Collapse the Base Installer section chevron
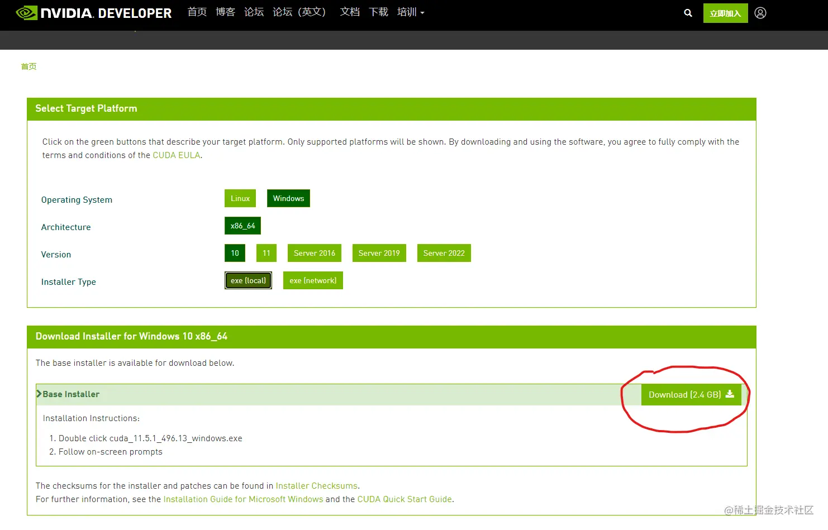This screenshot has height=530, width=828. (x=39, y=394)
